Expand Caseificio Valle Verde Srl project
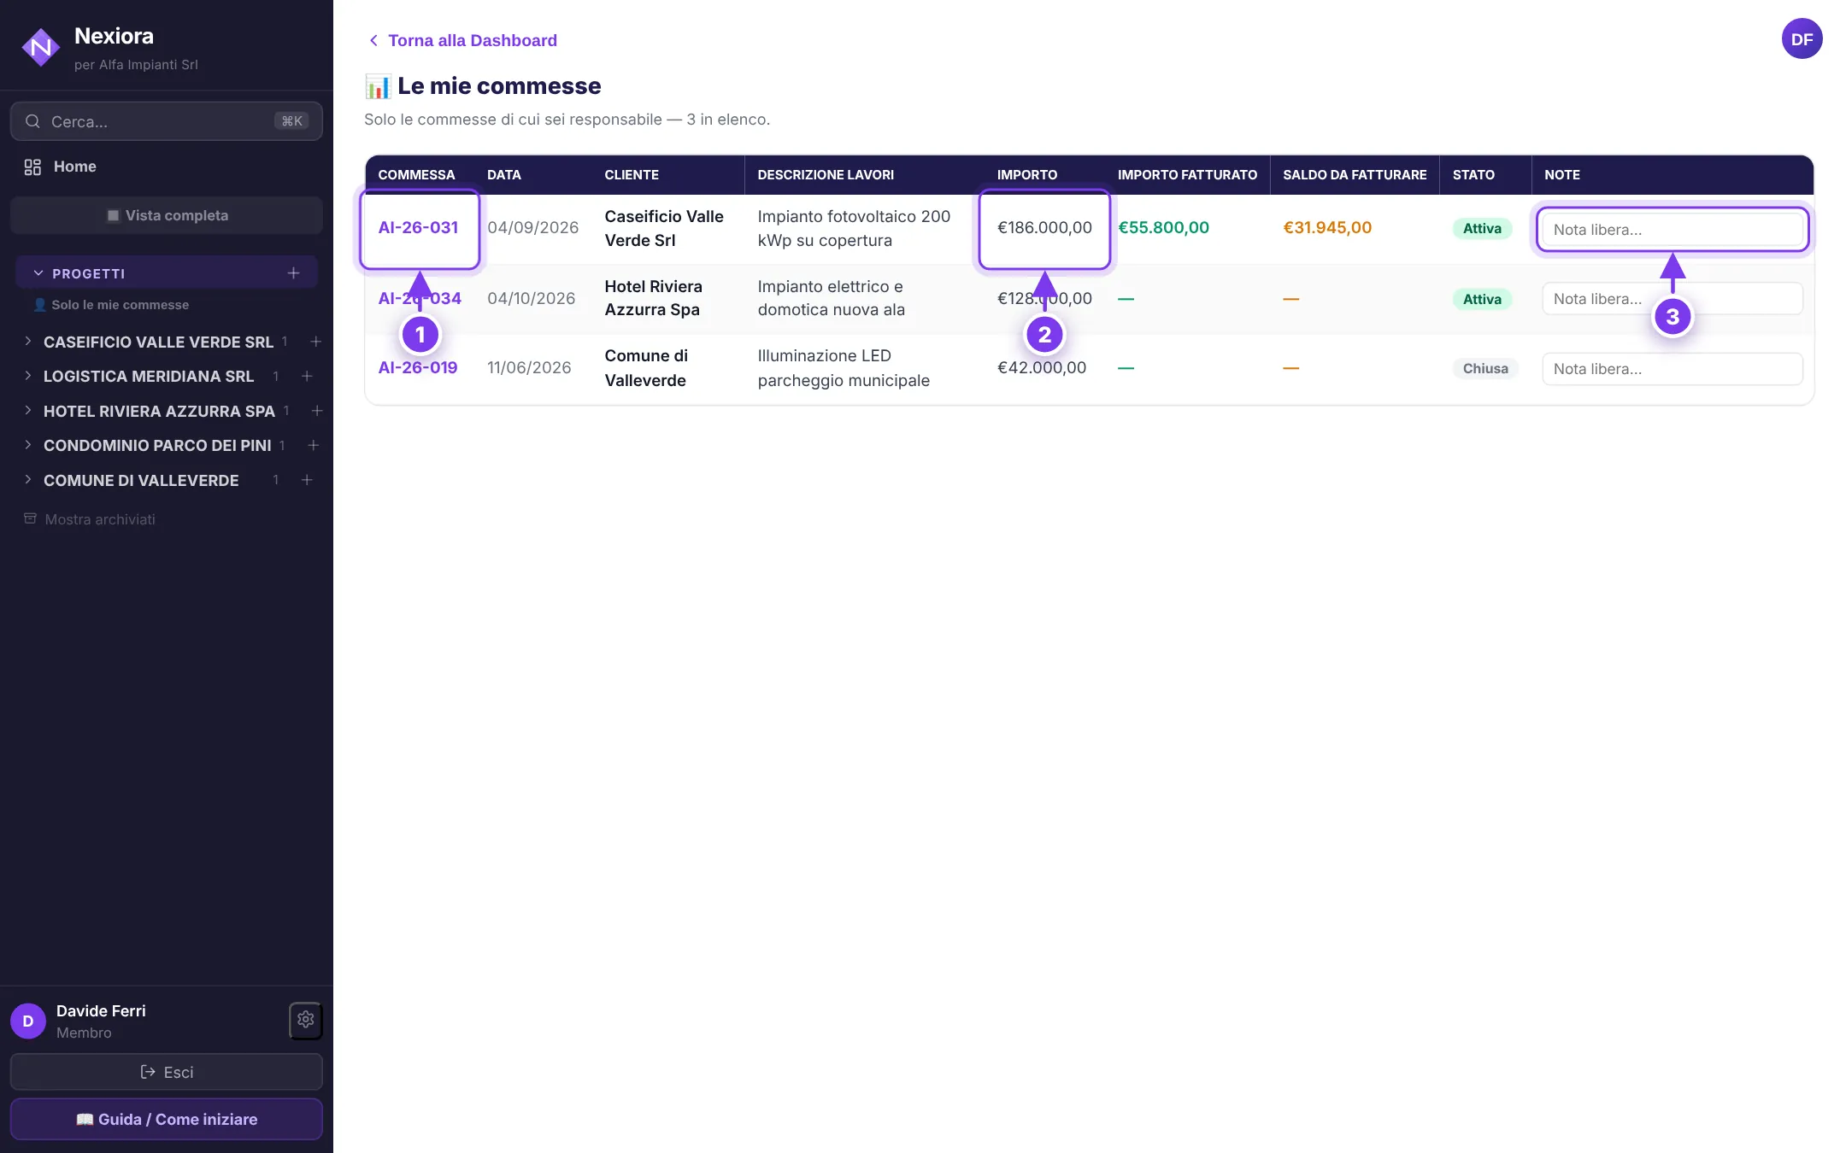This screenshot has width=1846, height=1153. [28, 341]
